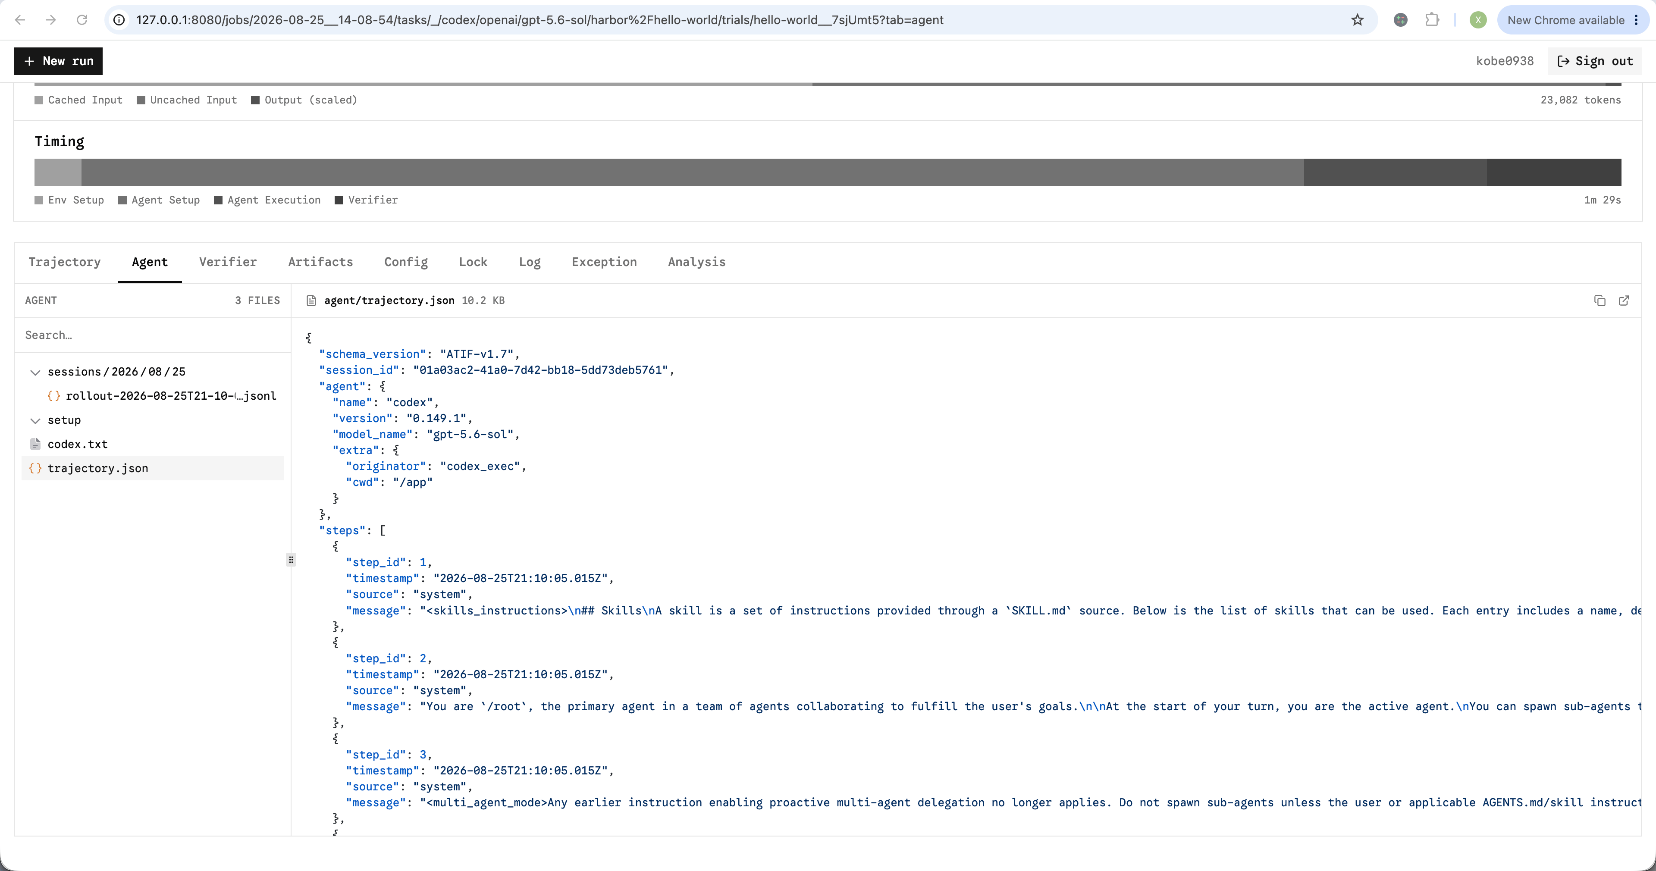This screenshot has width=1656, height=871.
Task: Open the Config tab
Action: click(406, 262)
